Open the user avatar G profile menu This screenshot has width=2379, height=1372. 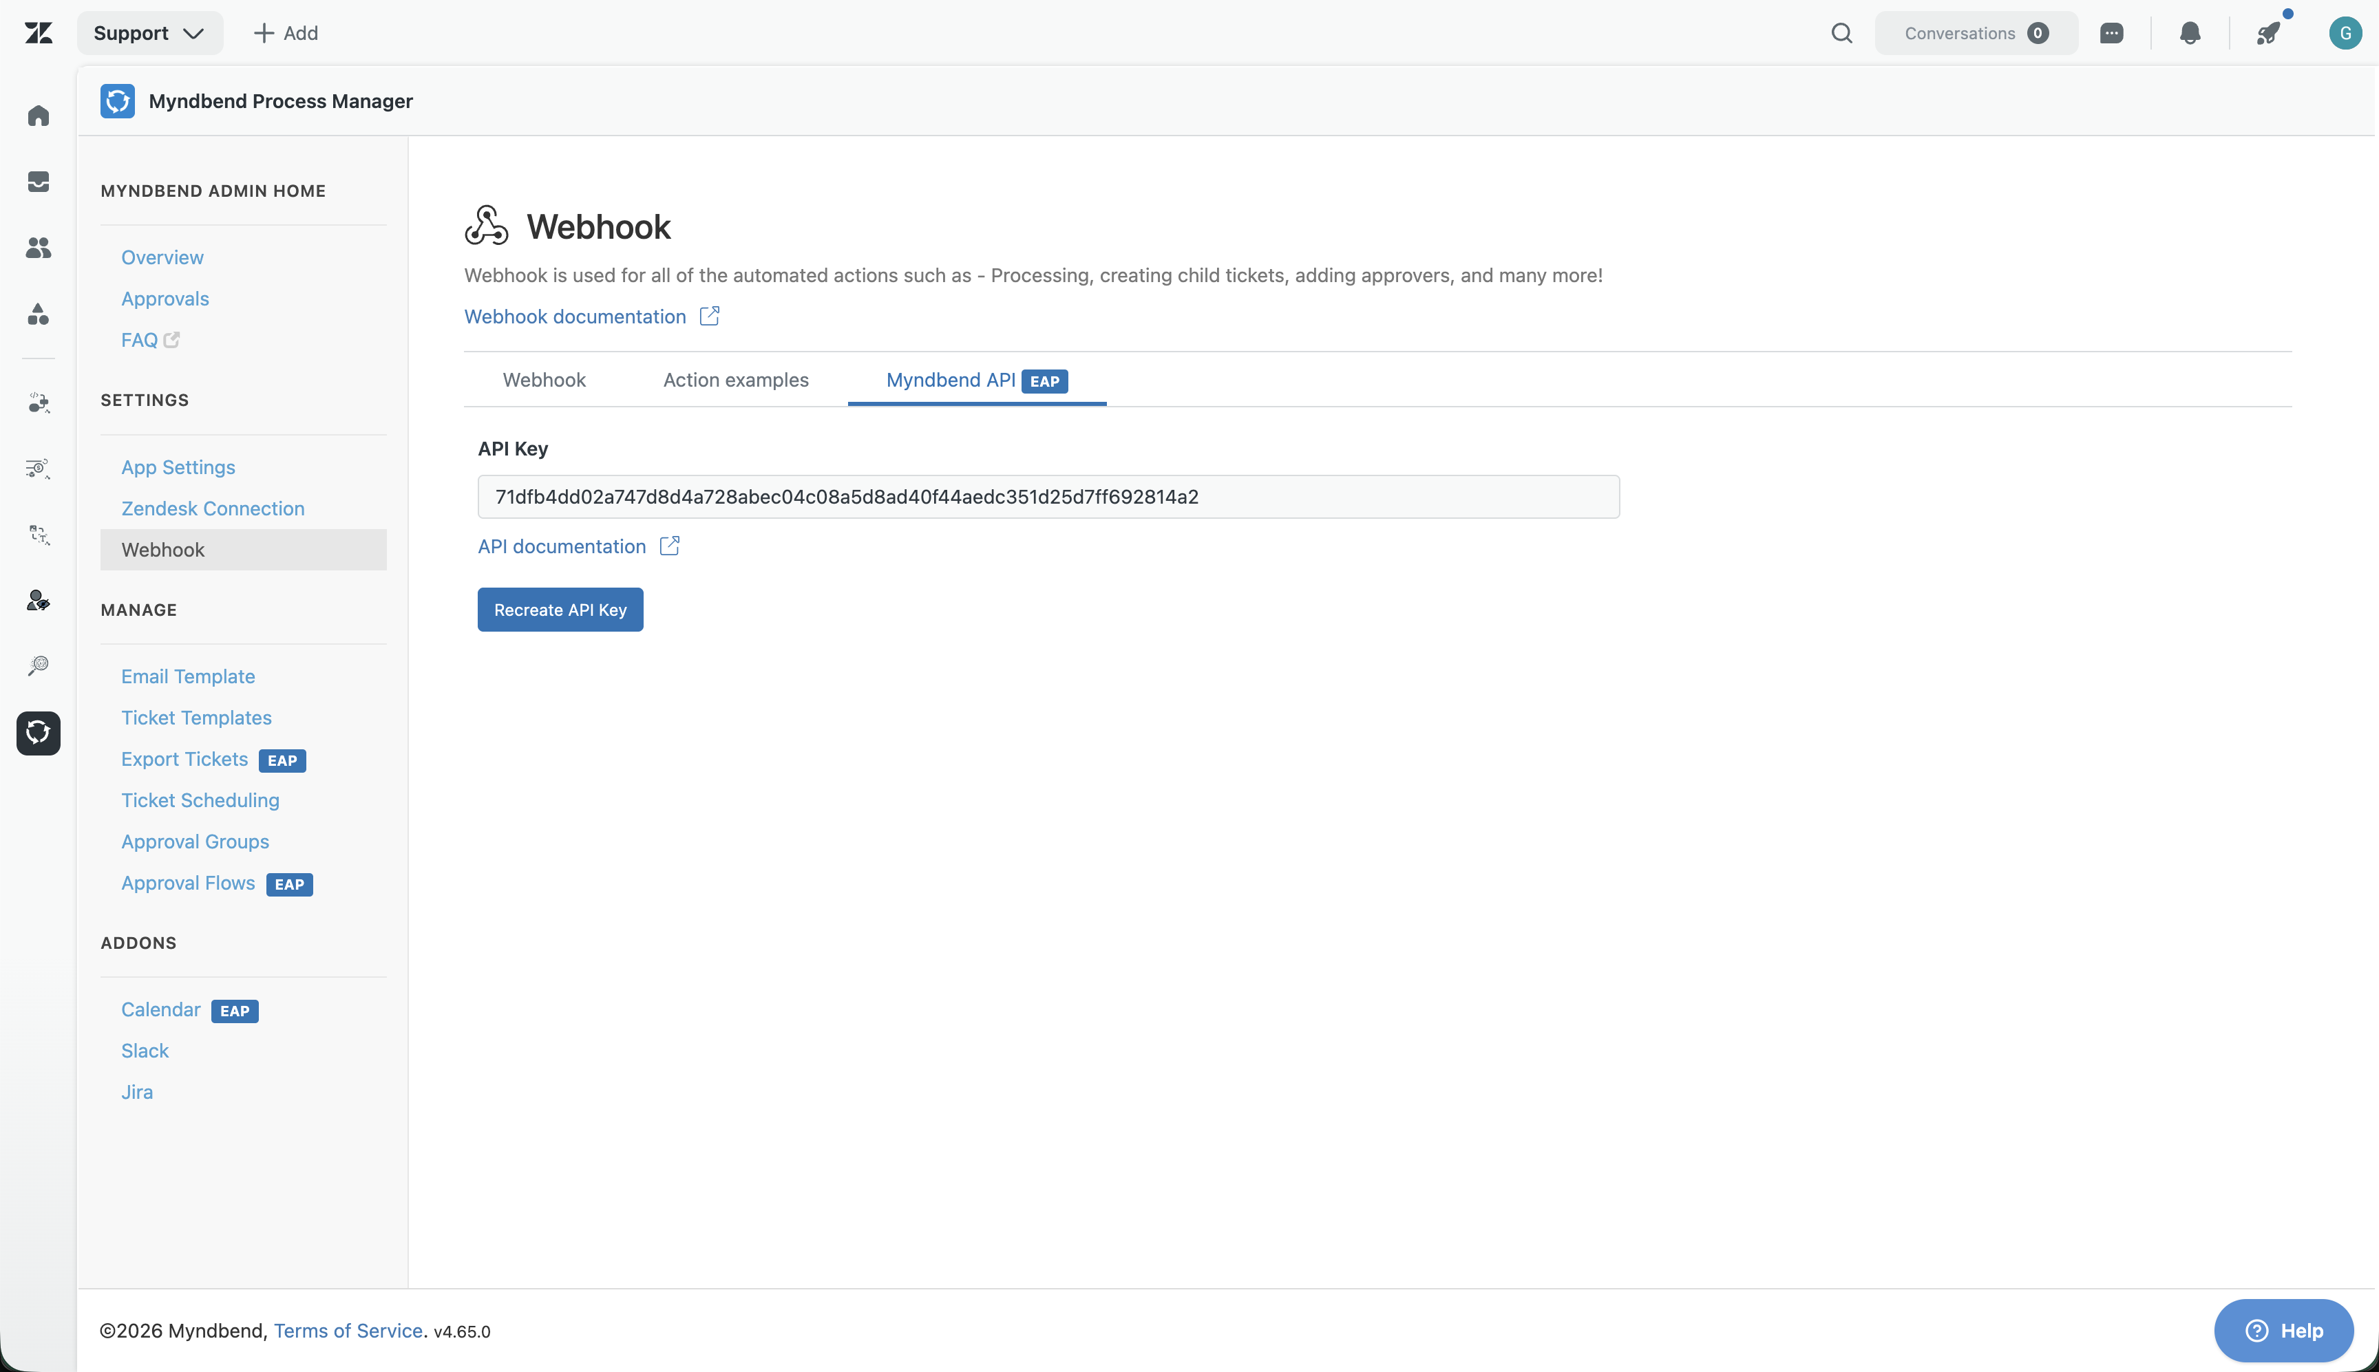pyautogui.click(x=2345, y=33)
